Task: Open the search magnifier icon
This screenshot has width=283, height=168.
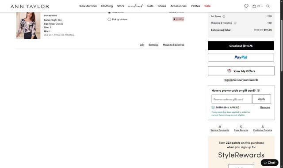Action: click(268, 6)
